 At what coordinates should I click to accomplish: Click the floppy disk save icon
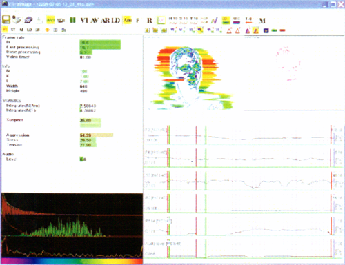tap(6, 20)
